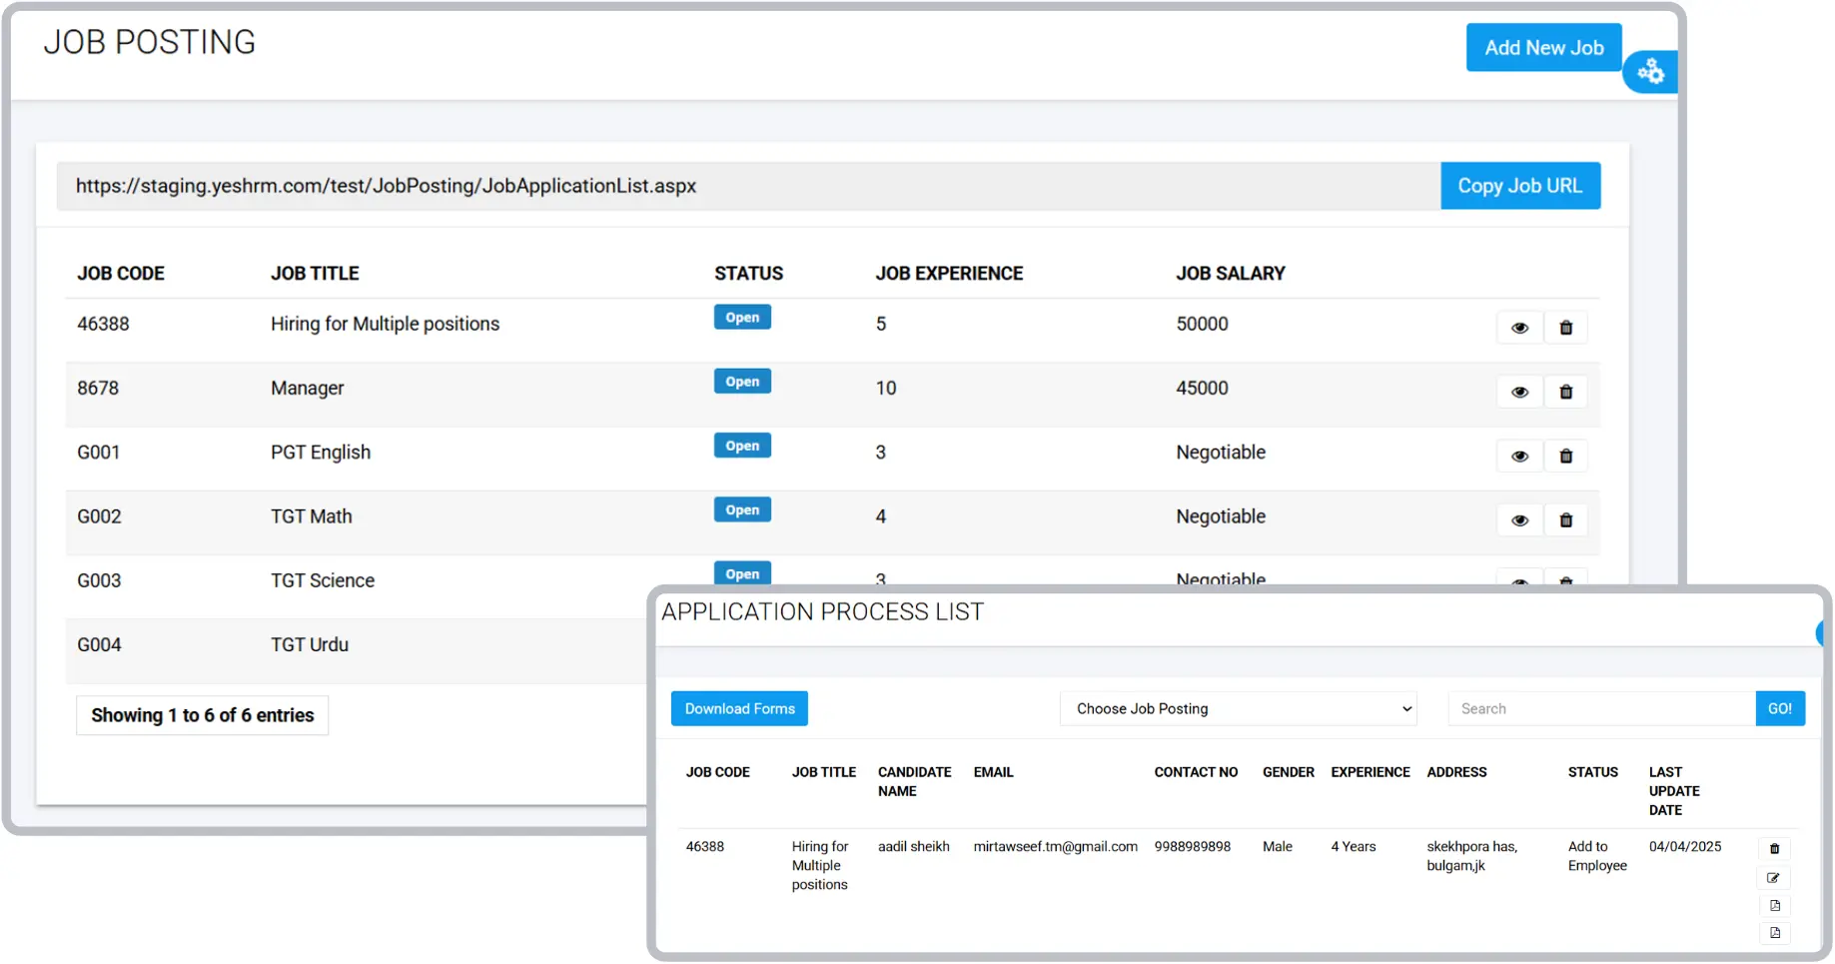Click salary value 45000
The height and width of the screenshot is (964, 1835).
[1202, 388]
